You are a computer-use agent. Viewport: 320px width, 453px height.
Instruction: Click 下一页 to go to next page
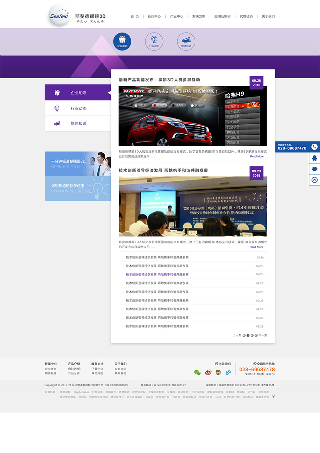263,335
